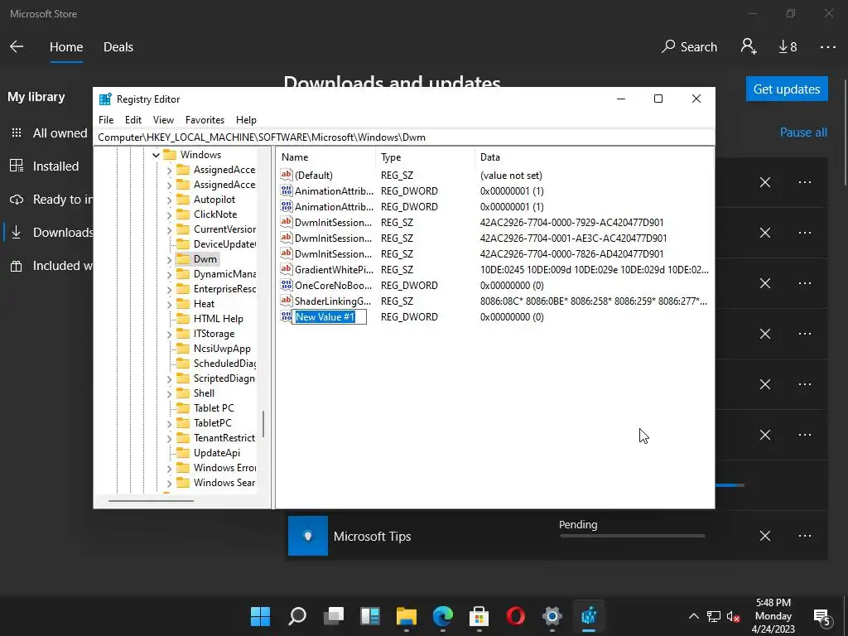The width and height of the screenshot is (848, 636).
Task: Open Opera browser from the taskbar
Action: 515,616
